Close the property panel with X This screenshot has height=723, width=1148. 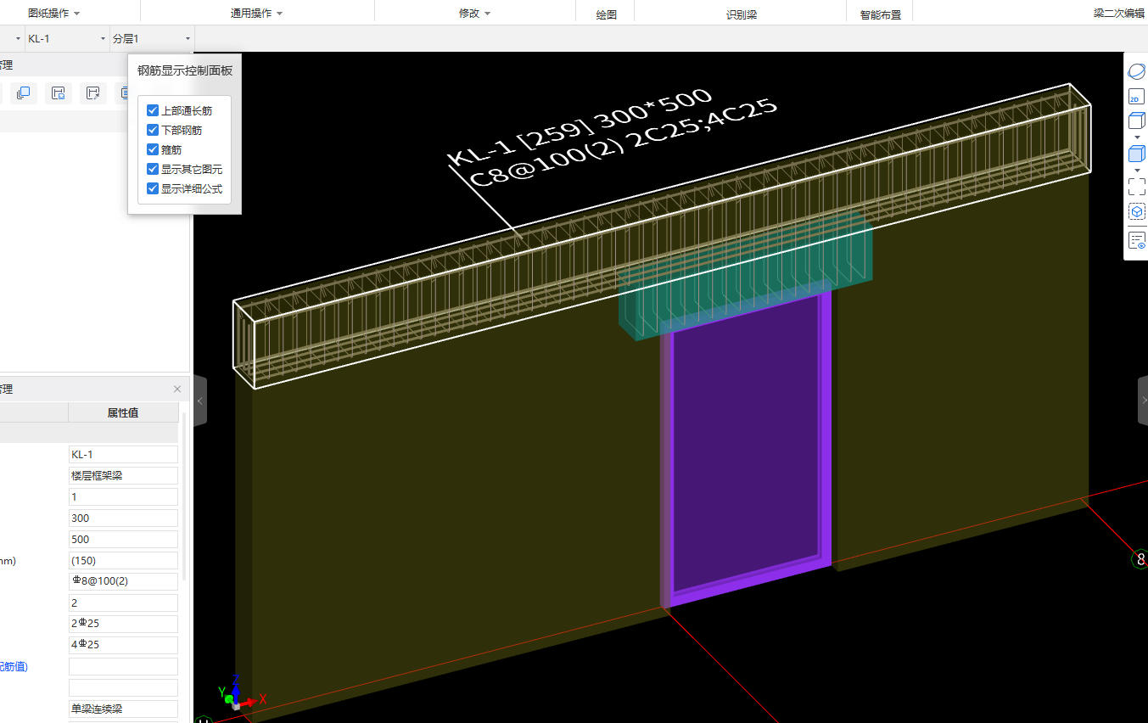tap(177, 389)
